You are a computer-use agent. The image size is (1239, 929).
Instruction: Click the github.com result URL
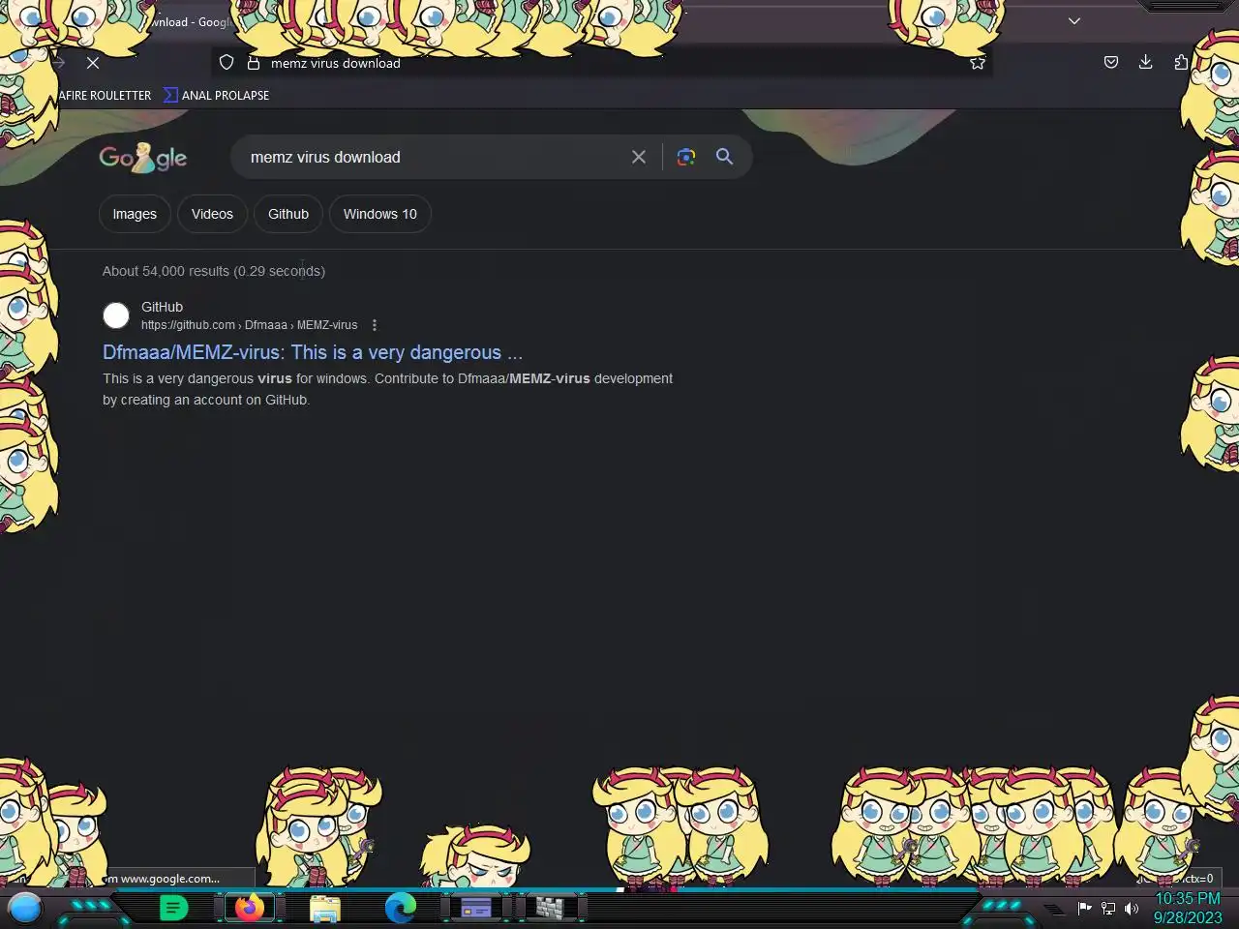249,325
